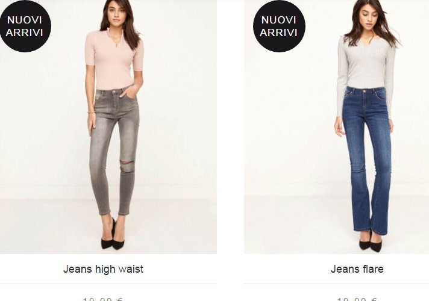Click the black heels under the grey jeans
429x301 pixels.
click(x=112, y=237)
